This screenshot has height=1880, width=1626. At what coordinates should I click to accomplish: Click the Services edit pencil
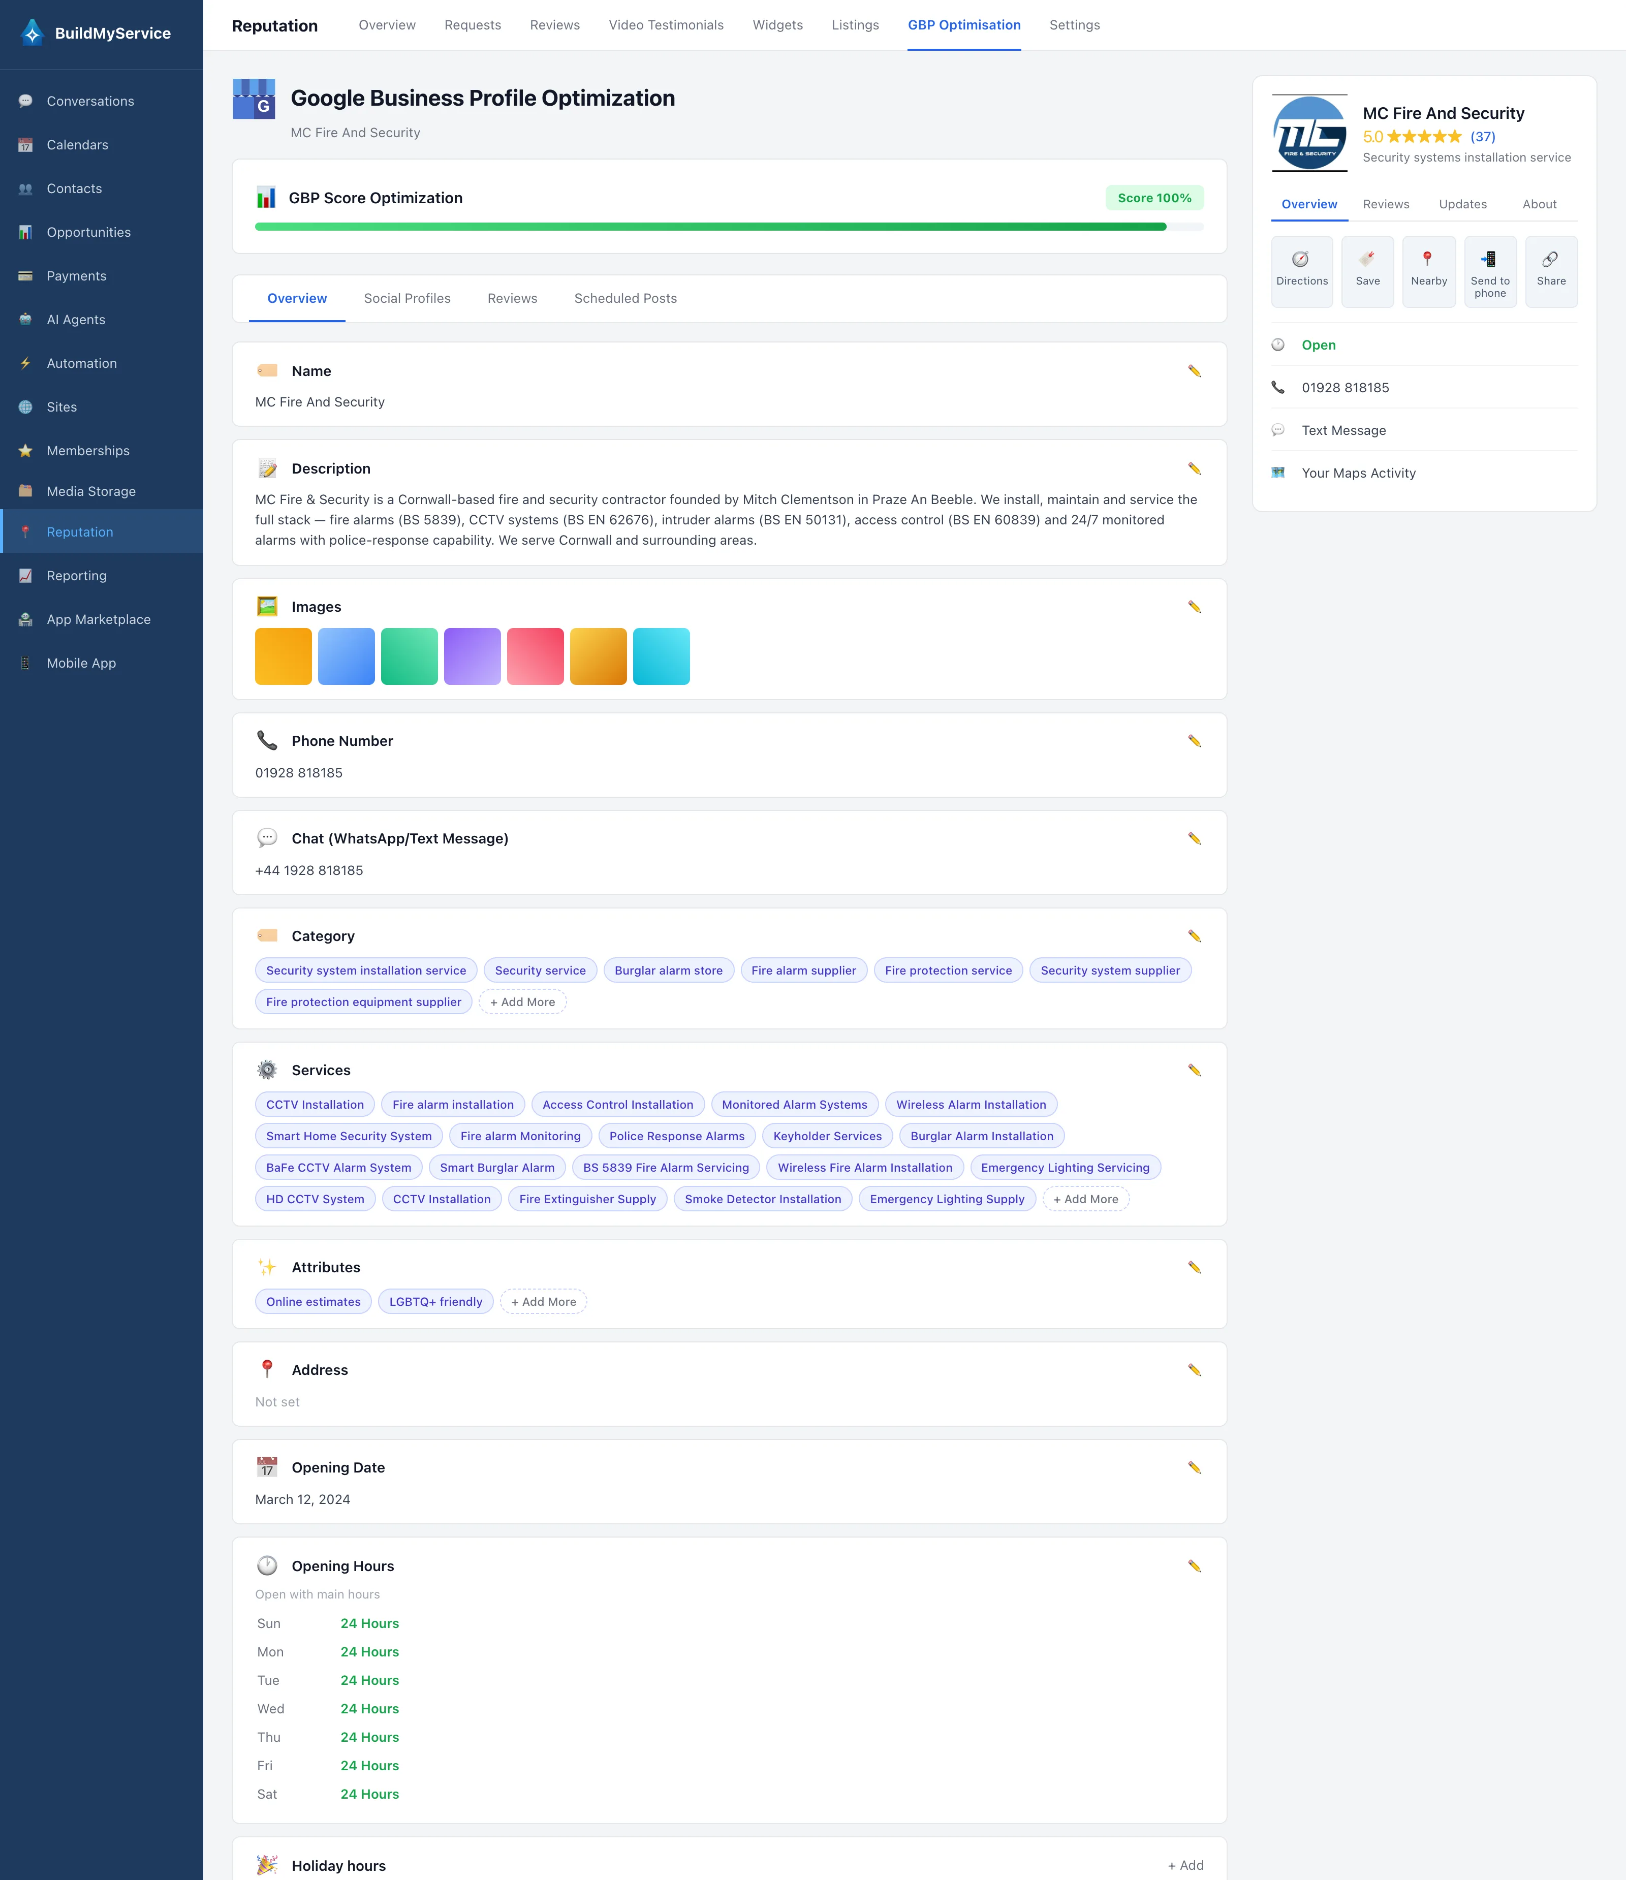click(x=1194, y=1070)
